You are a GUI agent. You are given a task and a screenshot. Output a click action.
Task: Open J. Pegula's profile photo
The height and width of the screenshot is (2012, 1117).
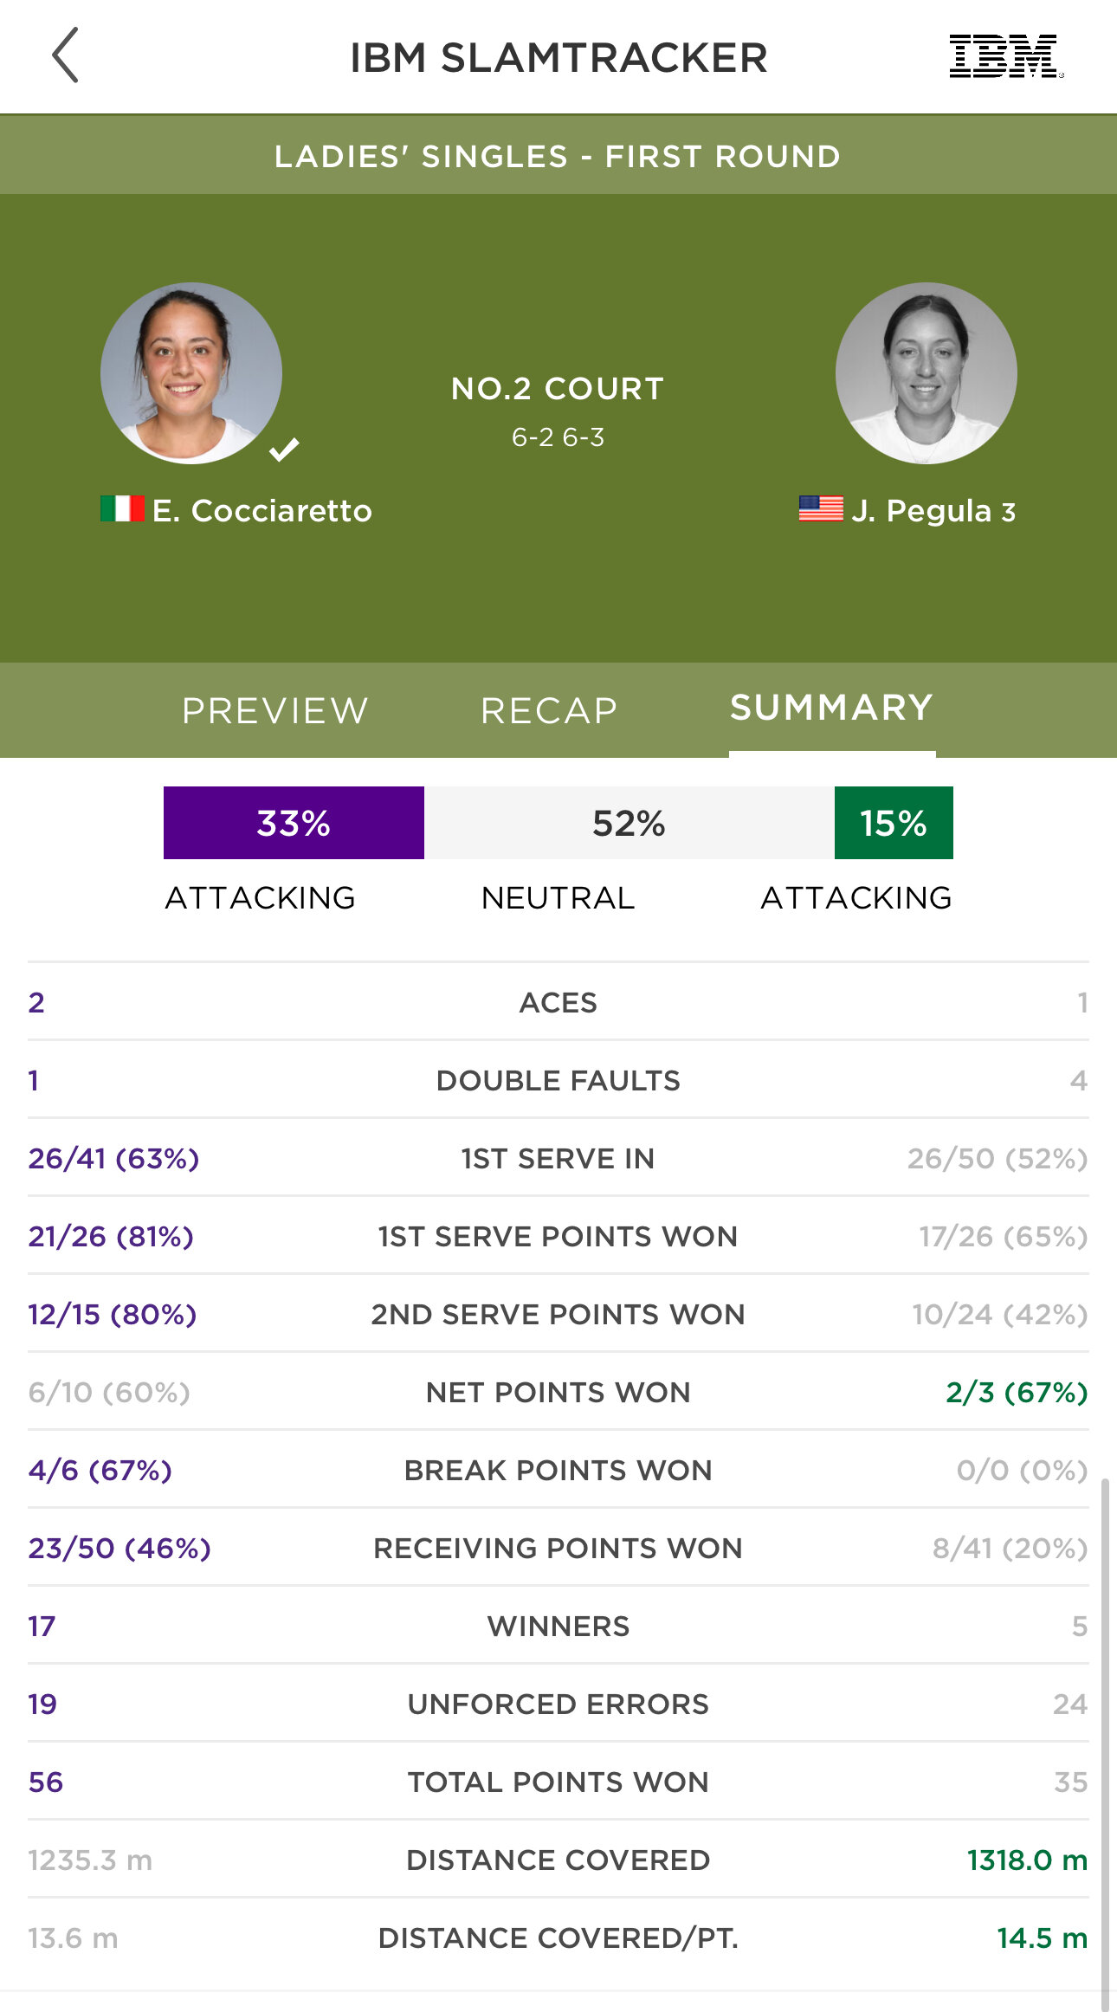click(926, 373)
